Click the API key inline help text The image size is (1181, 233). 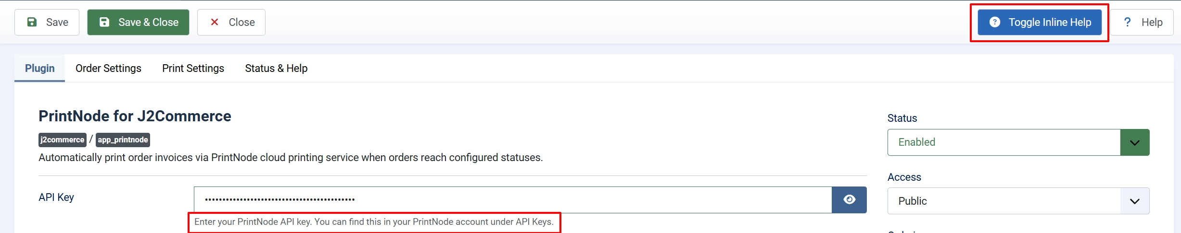(x=374, y=221)
